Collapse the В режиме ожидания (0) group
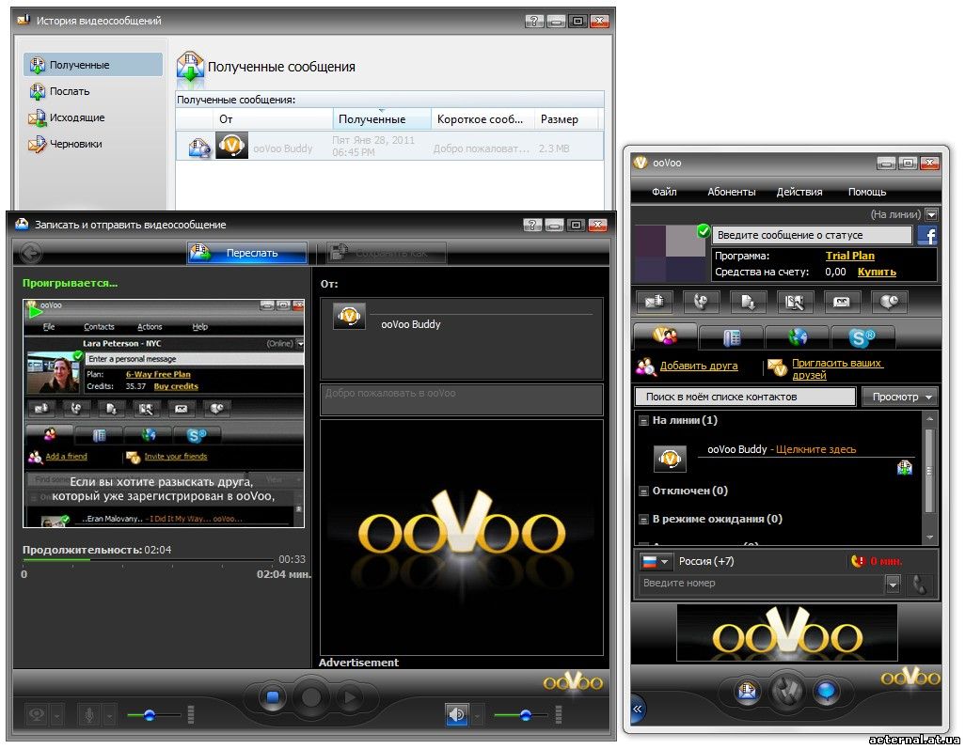 [x=643, y=520]
